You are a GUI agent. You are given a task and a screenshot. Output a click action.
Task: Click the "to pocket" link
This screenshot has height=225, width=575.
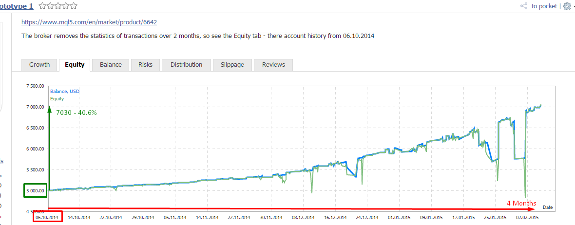point(544,6)
